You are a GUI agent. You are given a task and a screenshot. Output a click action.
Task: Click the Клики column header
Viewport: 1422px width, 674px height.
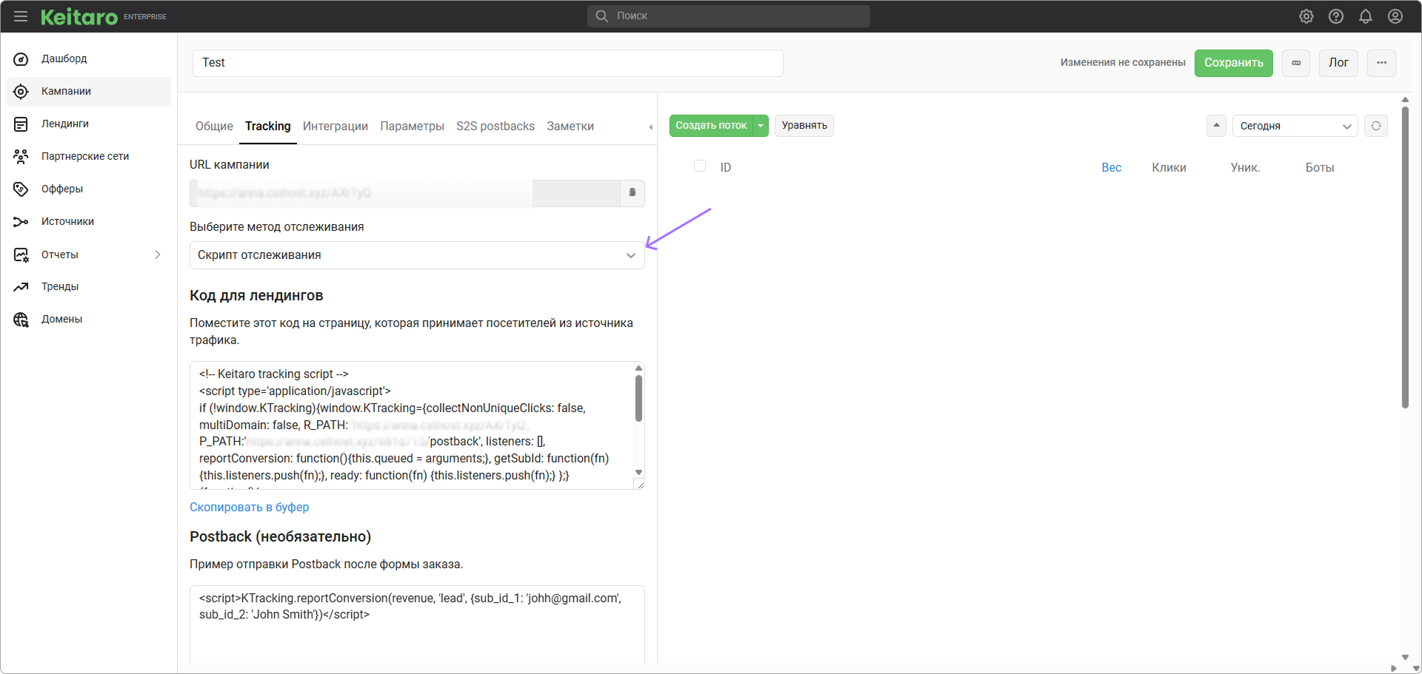click(x=1169, y=168)
